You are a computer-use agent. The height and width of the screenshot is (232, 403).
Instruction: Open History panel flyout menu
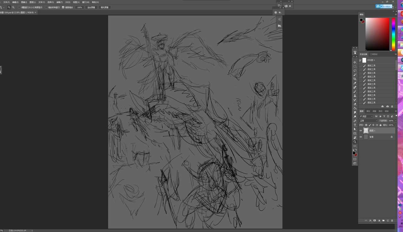pyautogui.click(x=396, y=54)
